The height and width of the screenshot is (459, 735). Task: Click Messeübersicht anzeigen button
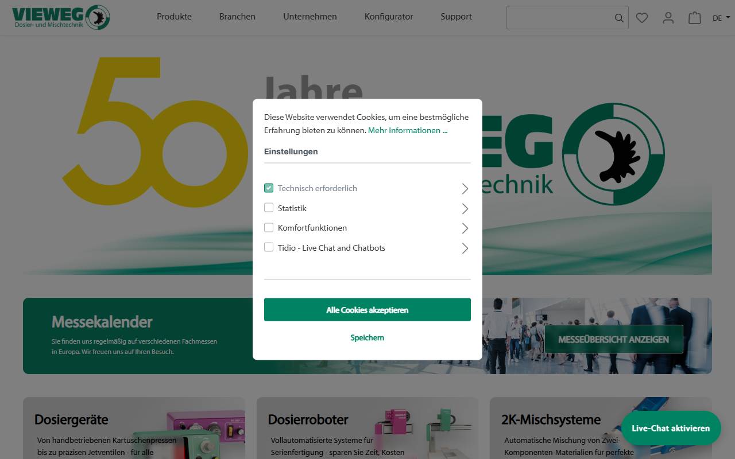tap(614, 339)
